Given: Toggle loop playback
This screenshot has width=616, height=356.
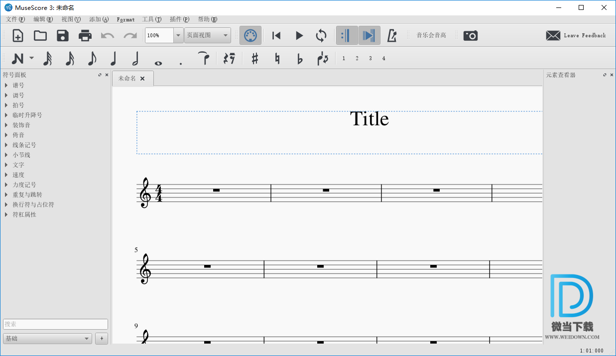Looking at the screenshot, I should pos(321,35).
